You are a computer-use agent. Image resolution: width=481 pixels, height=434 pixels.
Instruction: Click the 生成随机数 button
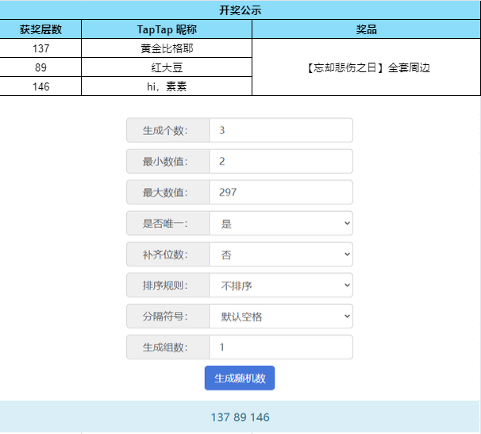pyautogui.click(x=240, y=378)
